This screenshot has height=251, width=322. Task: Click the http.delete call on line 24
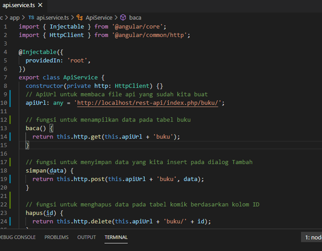tap(92, 222)
